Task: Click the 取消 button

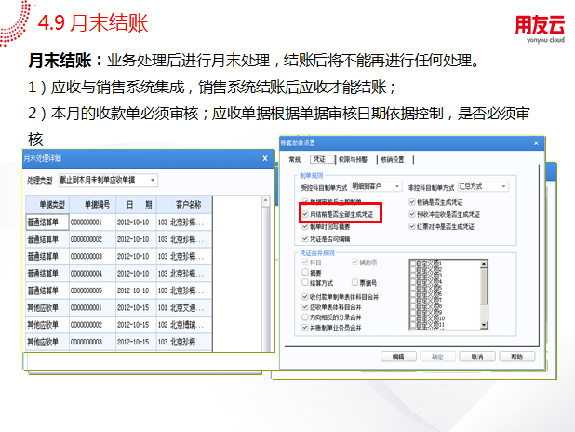Action: click(477, 357)
